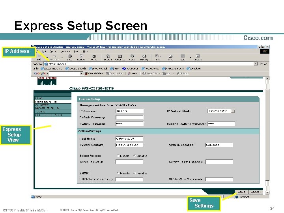Click Go button beside address bar

263,64
